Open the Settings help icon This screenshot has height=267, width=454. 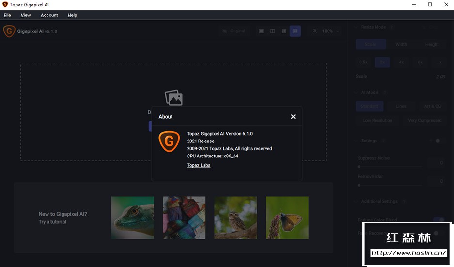click(383, 141)
